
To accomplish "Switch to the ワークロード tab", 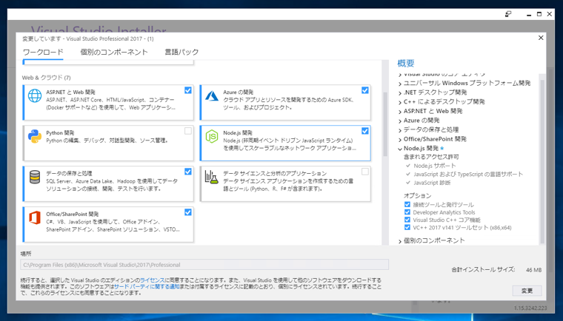I will (x=43, y=53).
